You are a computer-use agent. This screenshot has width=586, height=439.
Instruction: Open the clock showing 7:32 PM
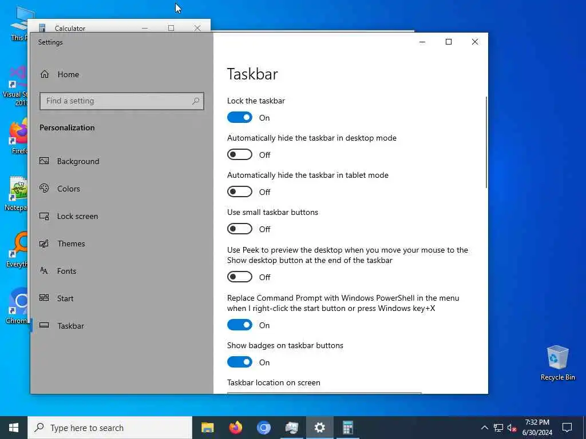(537, 428)
